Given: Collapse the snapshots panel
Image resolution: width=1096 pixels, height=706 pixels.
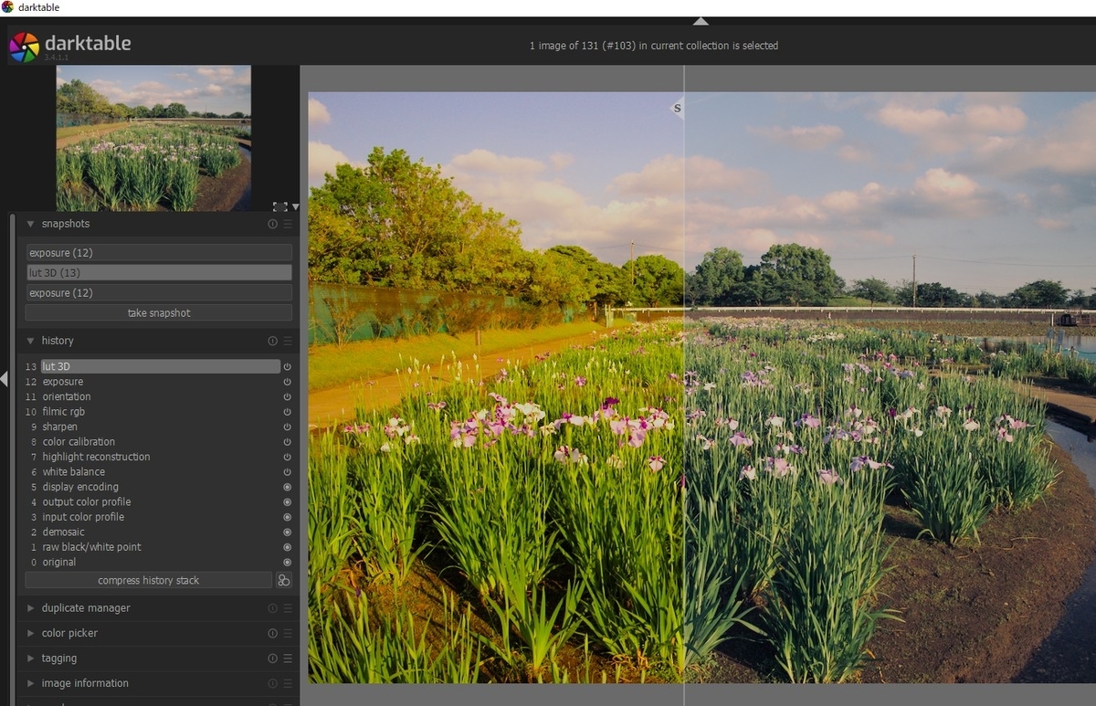Looking at the screenshot, I should coord(30,224).
